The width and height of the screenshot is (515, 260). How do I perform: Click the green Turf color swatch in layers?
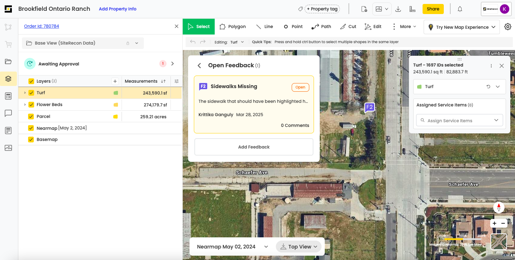(116, 93)
